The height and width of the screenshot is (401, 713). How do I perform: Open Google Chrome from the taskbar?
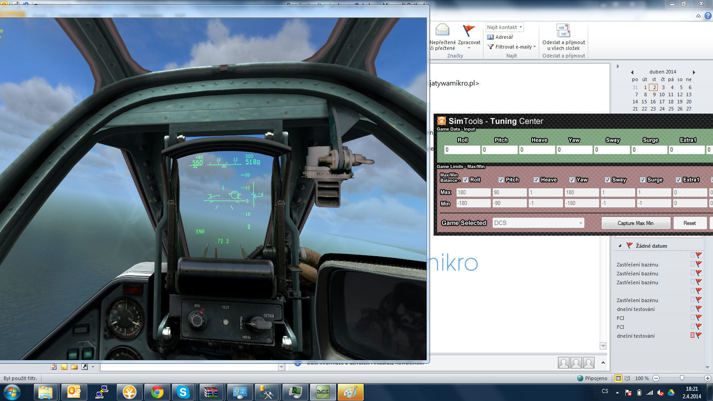(x=157, y=393)
